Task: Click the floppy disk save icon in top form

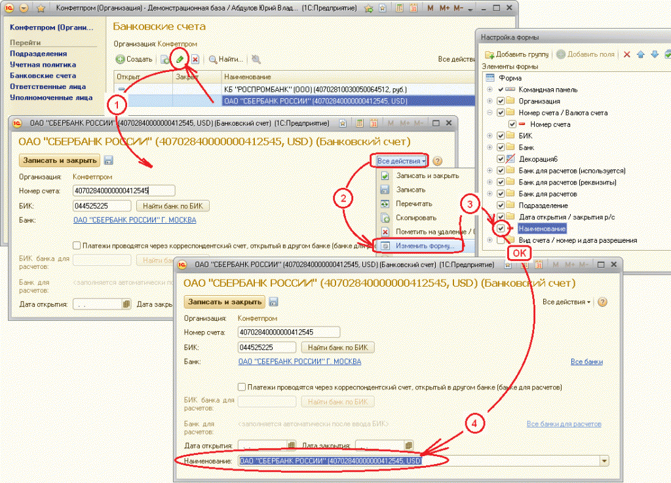Action: pyautogui.click(x=109, y=160)
